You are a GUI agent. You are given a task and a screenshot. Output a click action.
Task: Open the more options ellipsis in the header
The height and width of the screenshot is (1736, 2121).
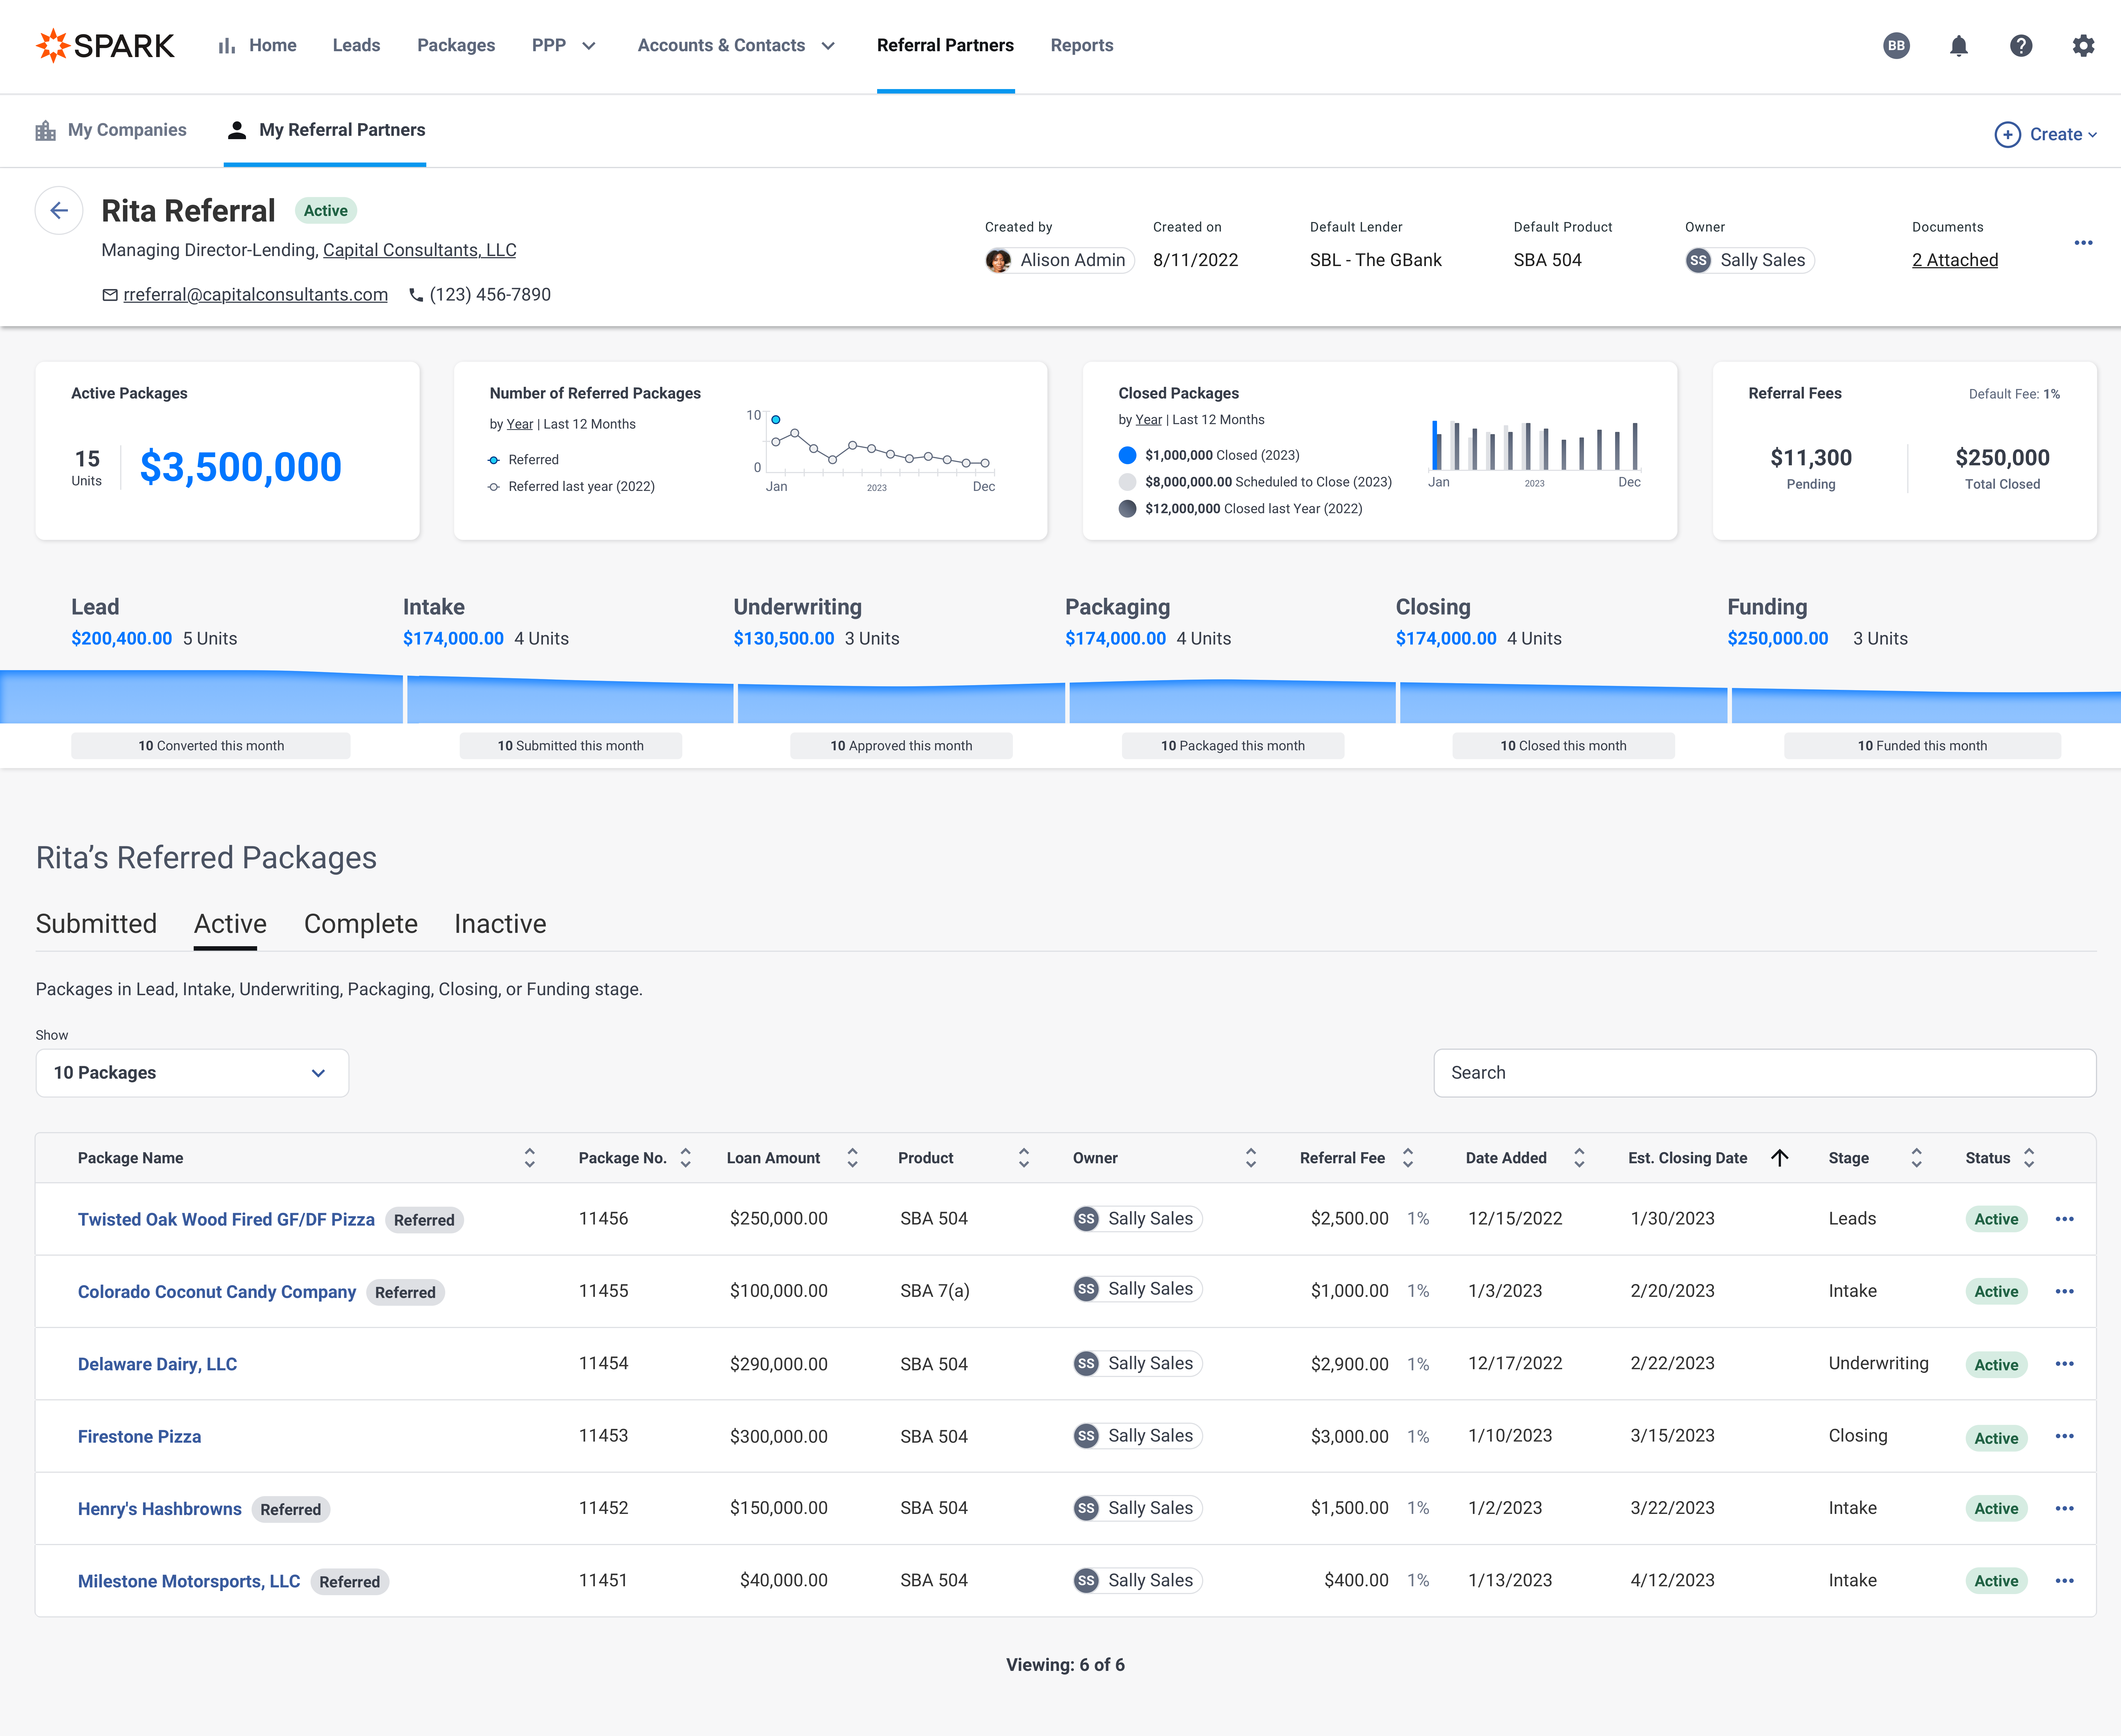(2083, 243)
